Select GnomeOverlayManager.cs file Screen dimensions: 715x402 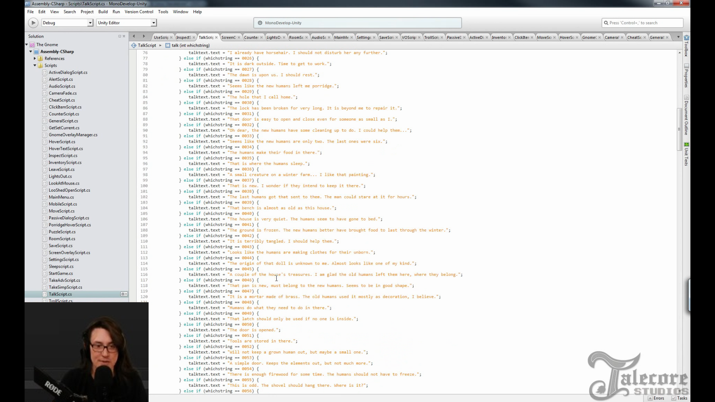coord(73,135)
